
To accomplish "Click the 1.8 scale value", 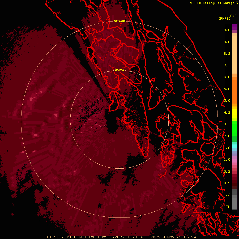I will [227, 148].
